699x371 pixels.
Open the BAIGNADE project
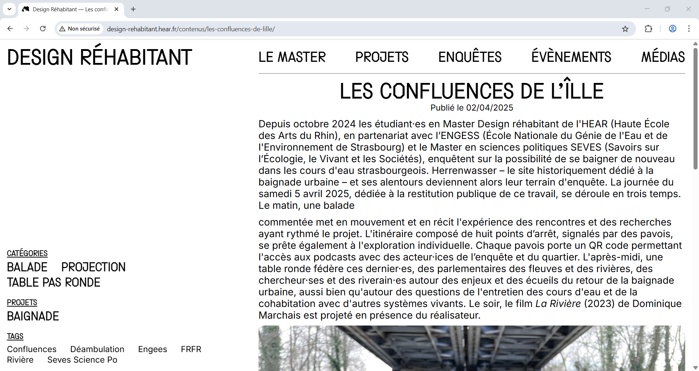click(33, 316)
